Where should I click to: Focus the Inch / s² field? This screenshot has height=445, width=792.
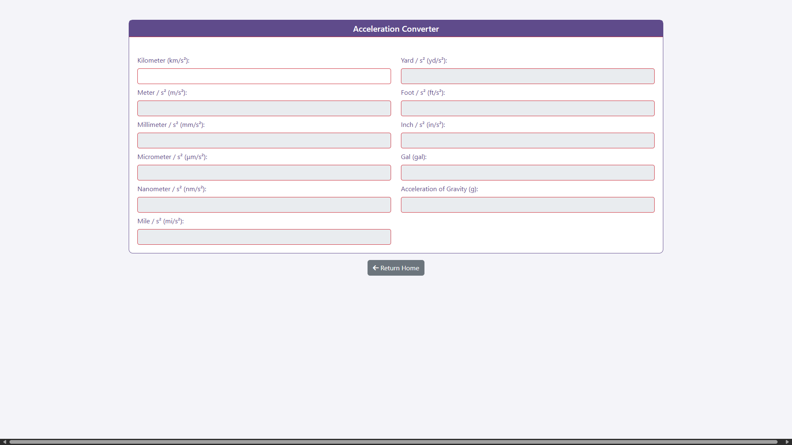(528, 141)
